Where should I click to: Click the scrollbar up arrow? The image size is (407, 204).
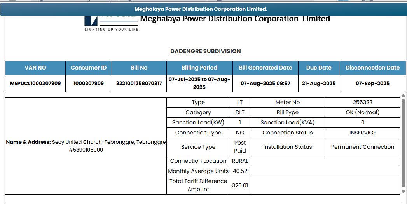coord(403,96)
